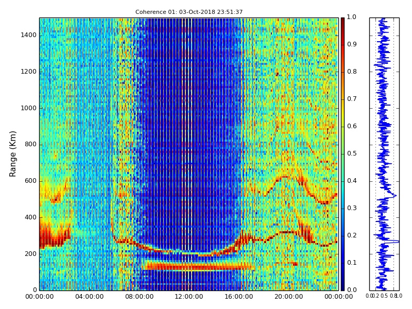Click the 800 range tick label

coord(30,145)
